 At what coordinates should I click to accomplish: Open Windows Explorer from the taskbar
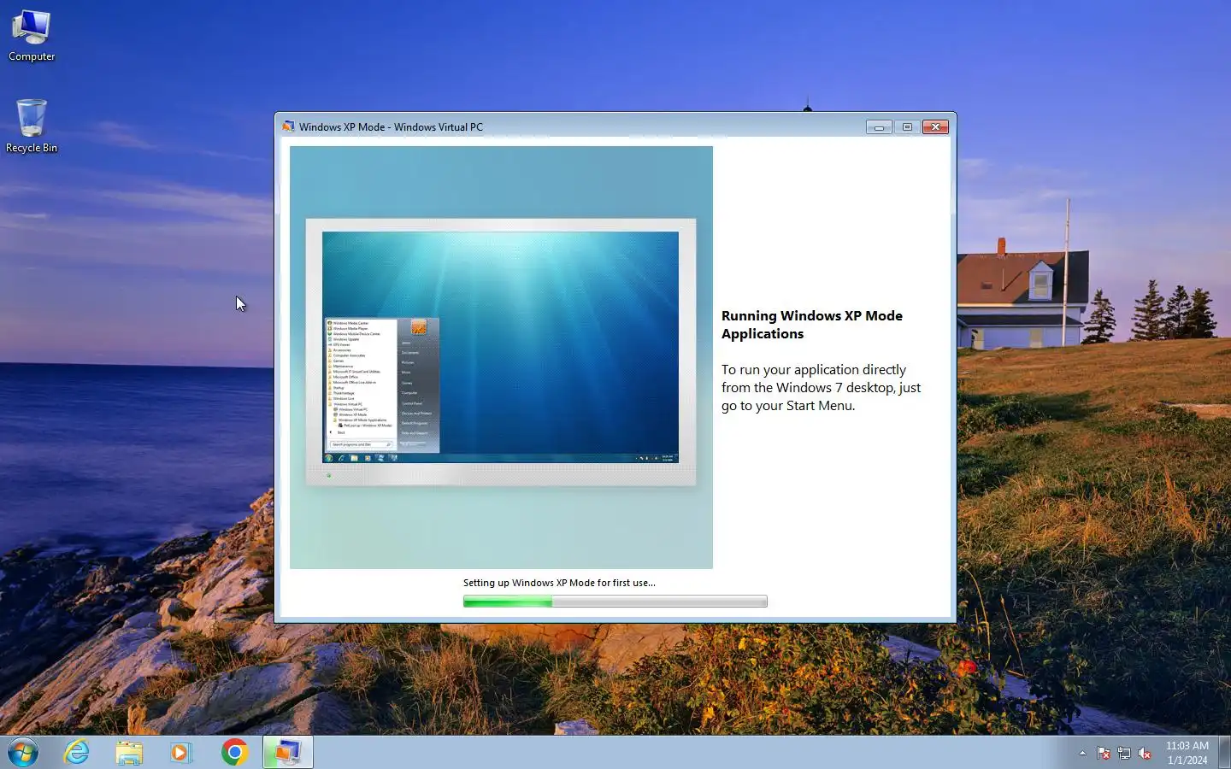click(x=129, y=753)
